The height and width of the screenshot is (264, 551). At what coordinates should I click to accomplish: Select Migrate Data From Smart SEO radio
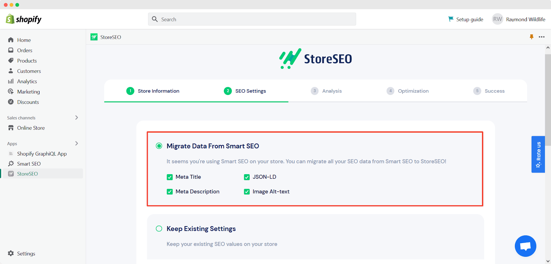pyautogui.click(x=159, y=146)
